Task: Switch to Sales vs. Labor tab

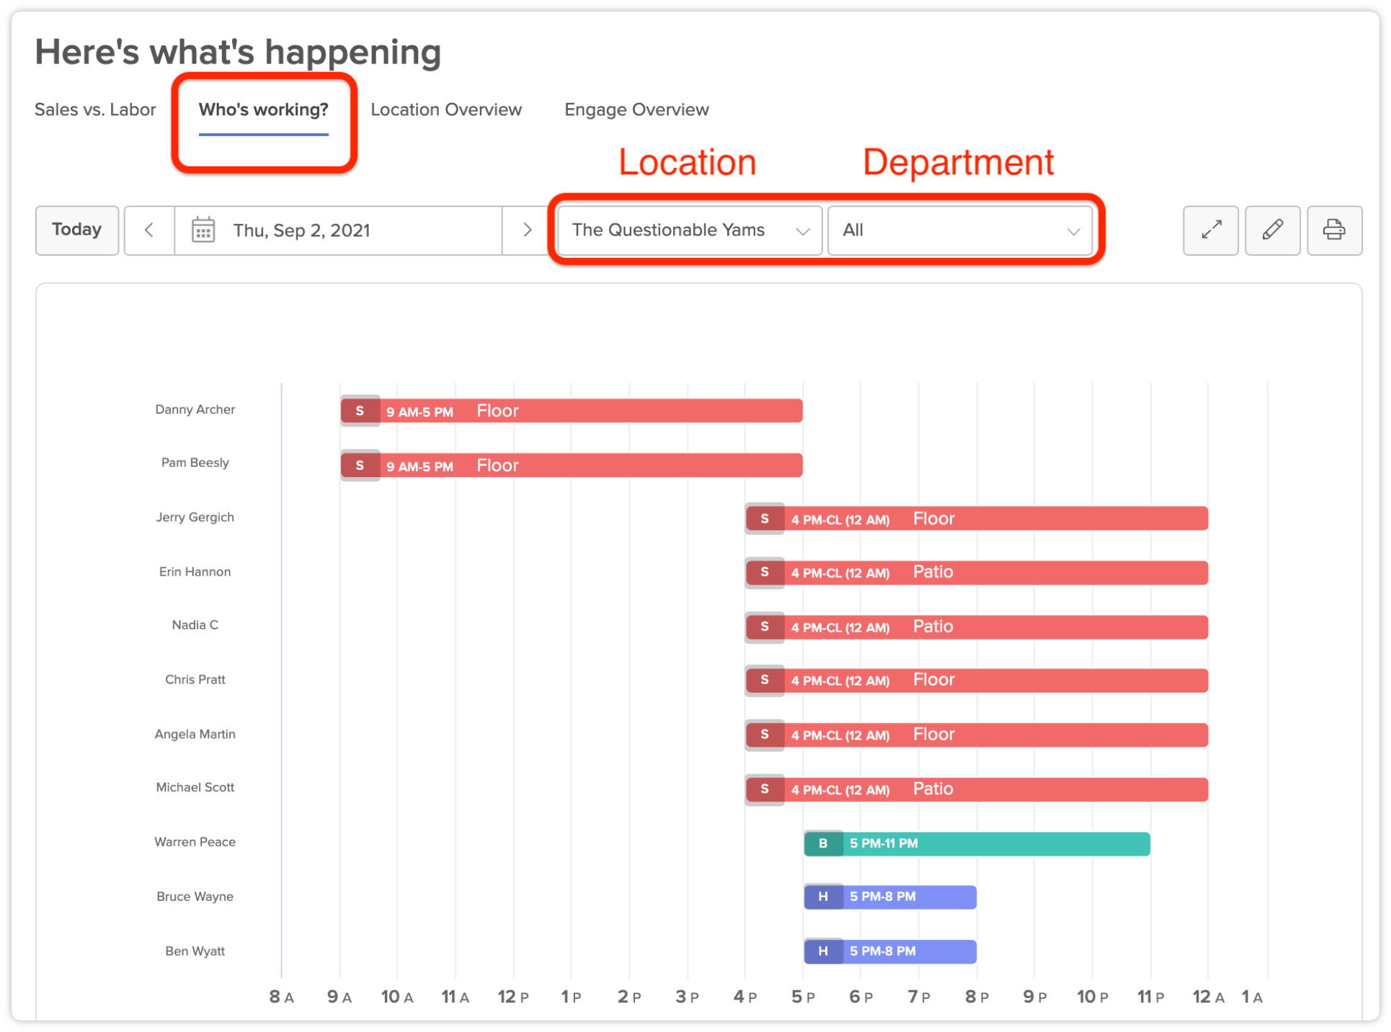Action: tap(95, 110)
